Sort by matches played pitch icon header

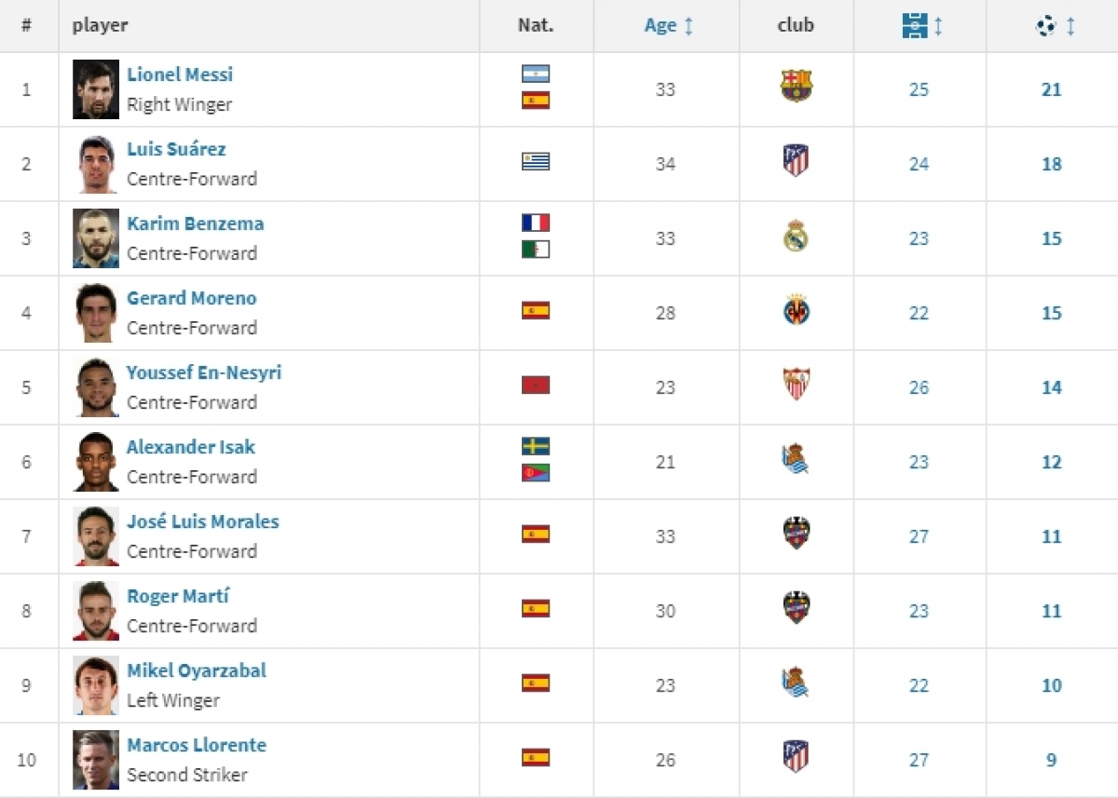[x=922, y=26]
